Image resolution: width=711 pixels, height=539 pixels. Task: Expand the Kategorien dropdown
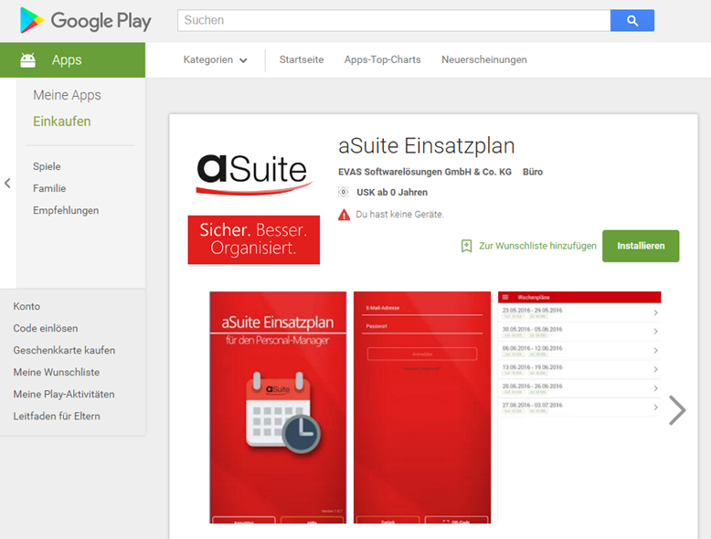point(215,60)
